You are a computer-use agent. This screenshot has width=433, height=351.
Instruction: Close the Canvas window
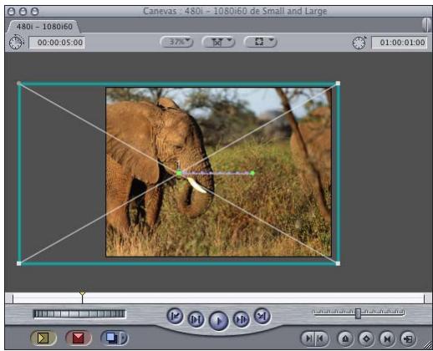pyautogui.click(x=12, y=12)
